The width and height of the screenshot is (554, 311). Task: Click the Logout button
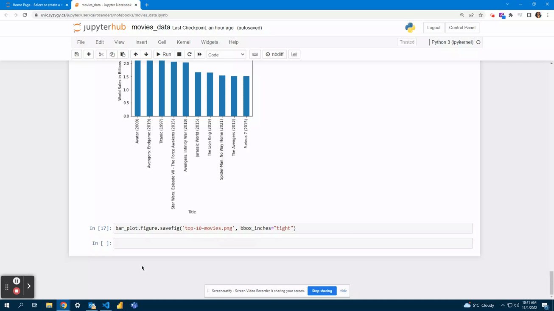tap(434, 28)
